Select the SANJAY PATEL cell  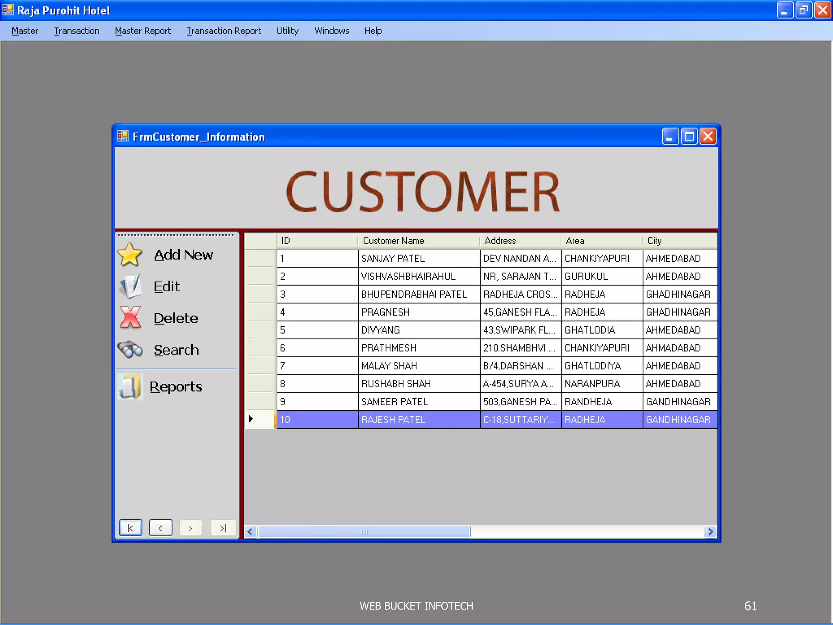pyautogui.click(x=419, y=258)
